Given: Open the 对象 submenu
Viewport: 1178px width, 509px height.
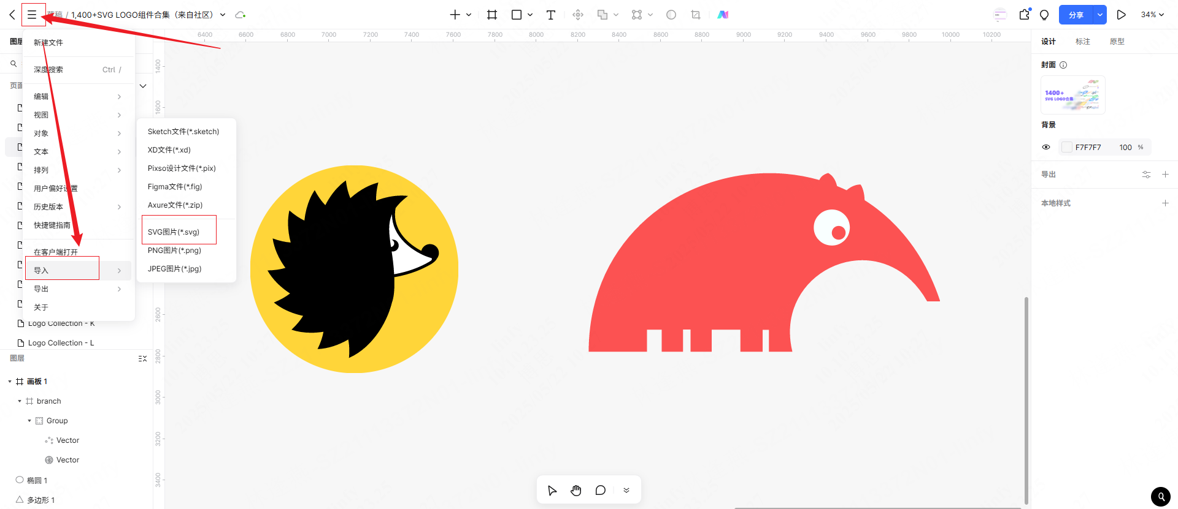Looking at the screenshot, I should click(79, 134).
